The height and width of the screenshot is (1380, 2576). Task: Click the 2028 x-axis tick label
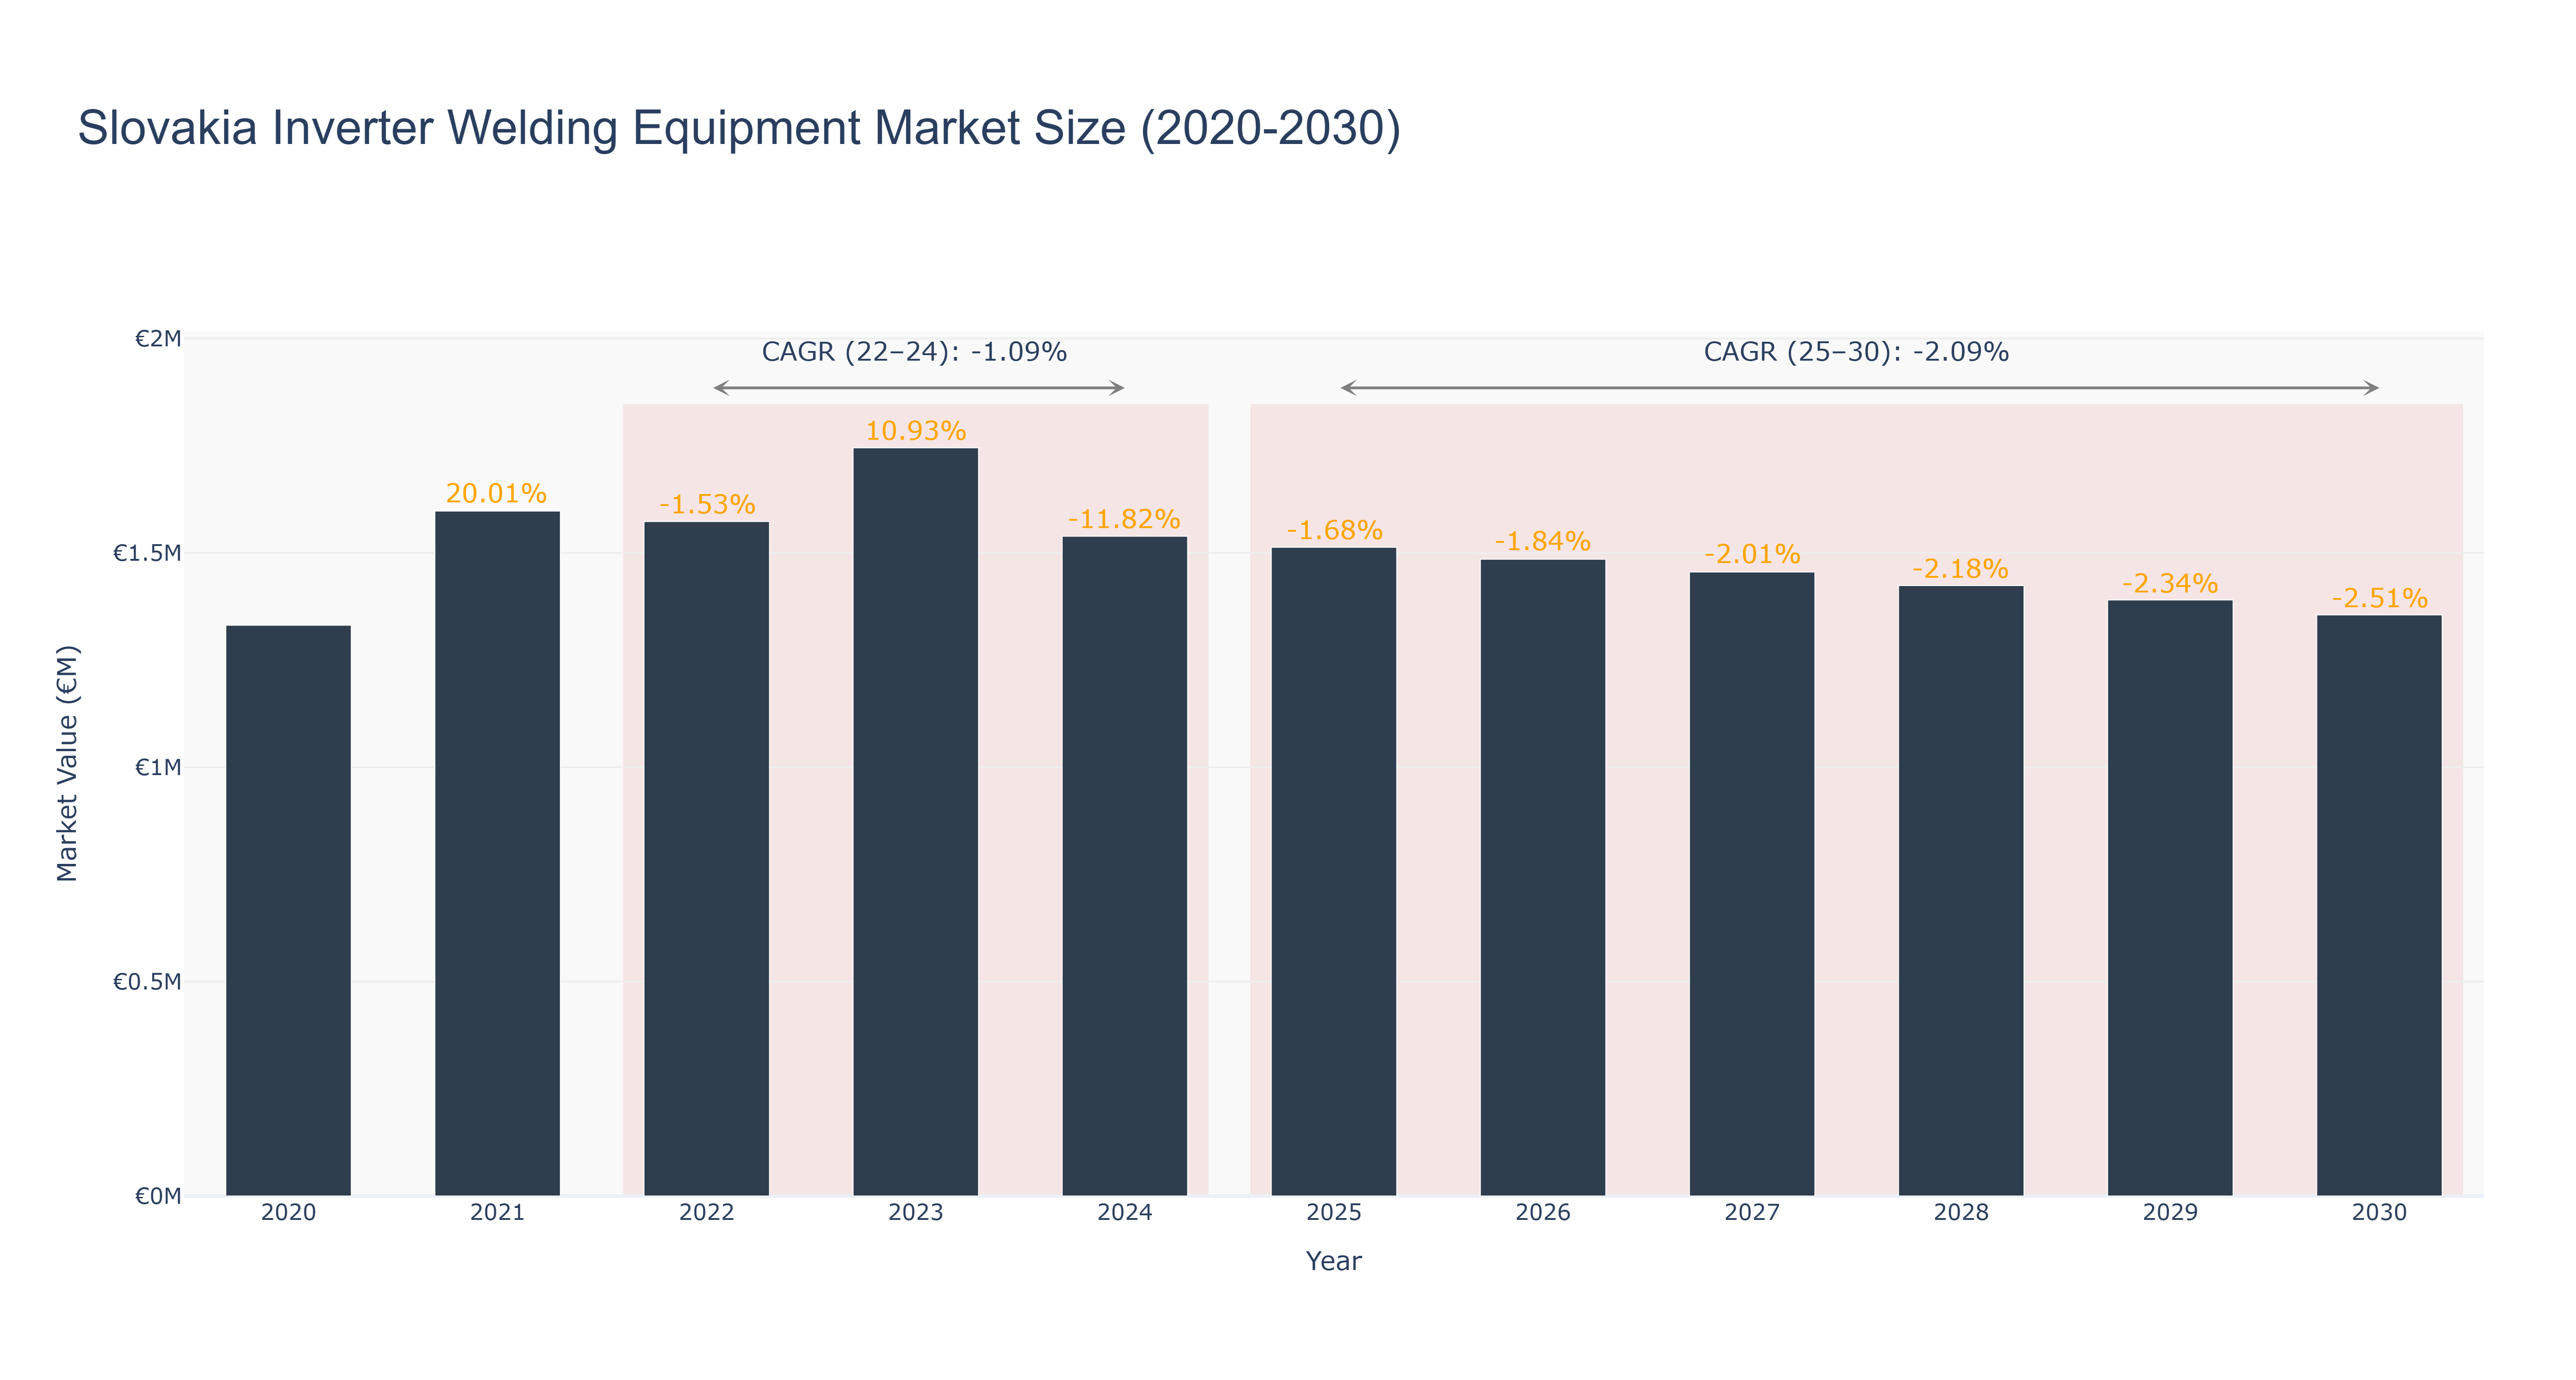(1961, 1213)
